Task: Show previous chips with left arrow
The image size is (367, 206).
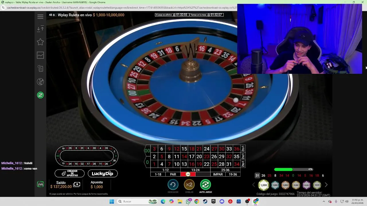Action: [253, 185]
